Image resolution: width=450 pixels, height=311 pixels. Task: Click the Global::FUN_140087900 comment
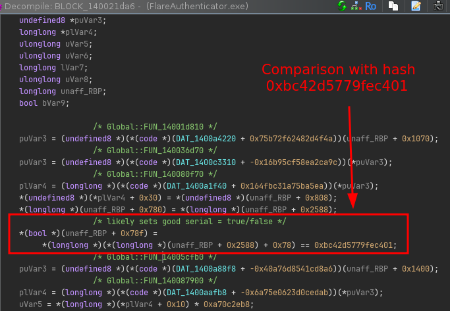click(155, 281)
